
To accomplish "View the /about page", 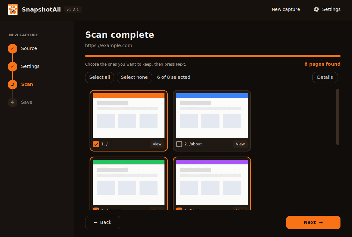I will click(240, 144).
